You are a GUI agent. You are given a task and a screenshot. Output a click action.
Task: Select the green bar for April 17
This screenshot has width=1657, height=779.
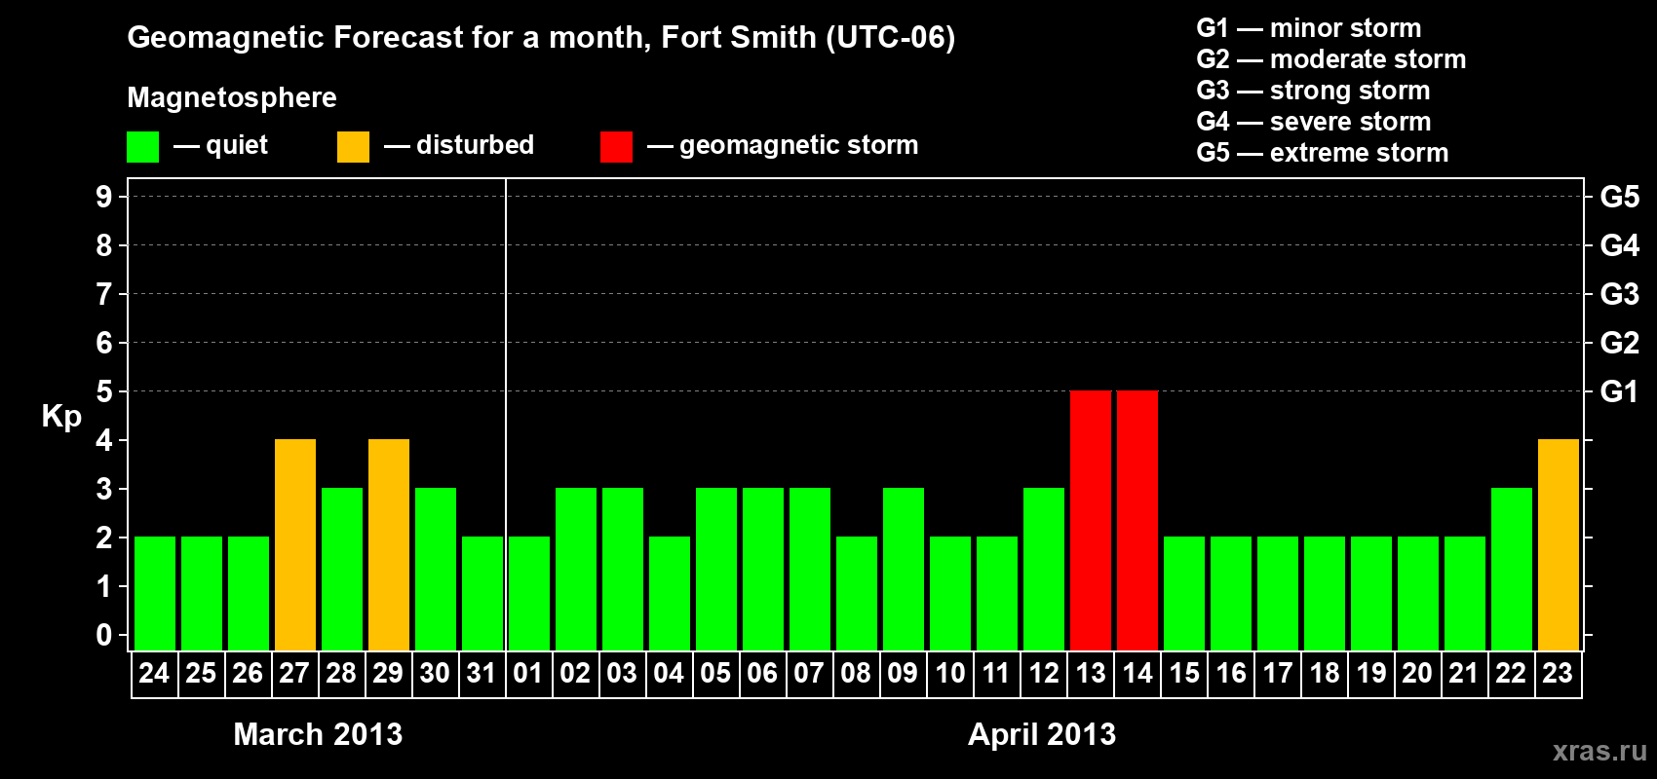coord(1278,593)
